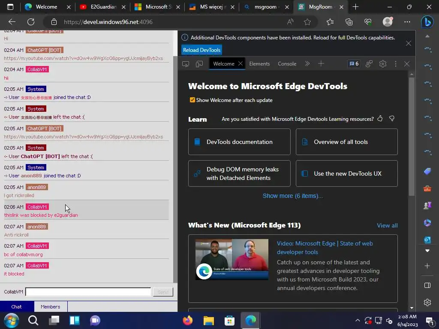Click the State of web developer tools thumbnail
439x329 pixels.
[x=232, y=259]
